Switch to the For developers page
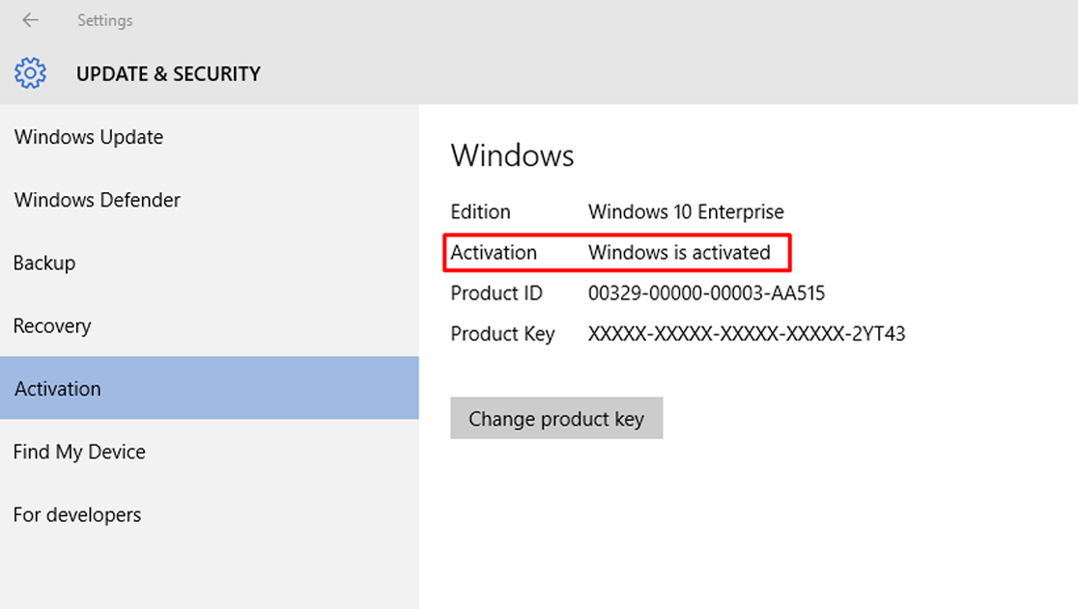 [x=209, y=514]
